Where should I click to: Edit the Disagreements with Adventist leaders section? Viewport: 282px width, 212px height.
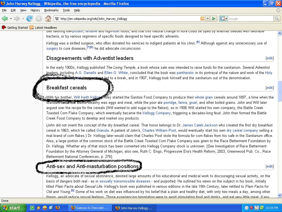click(270, 58)
